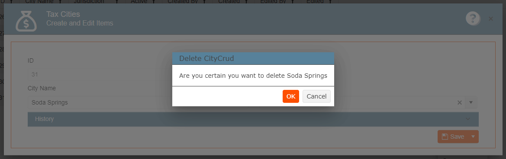Image resolution: width=506 pixels, height=159 pixels.
Task: Filter the Created By column
Action: (204, 2)
